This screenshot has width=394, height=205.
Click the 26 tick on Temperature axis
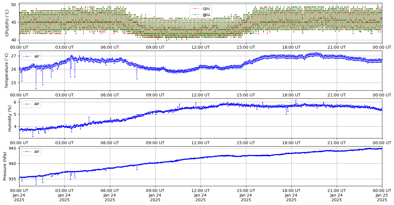point(15,69)
